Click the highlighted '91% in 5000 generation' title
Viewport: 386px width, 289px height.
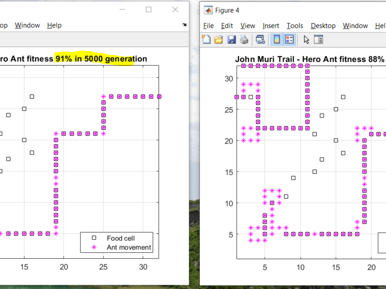click(101, 59)
